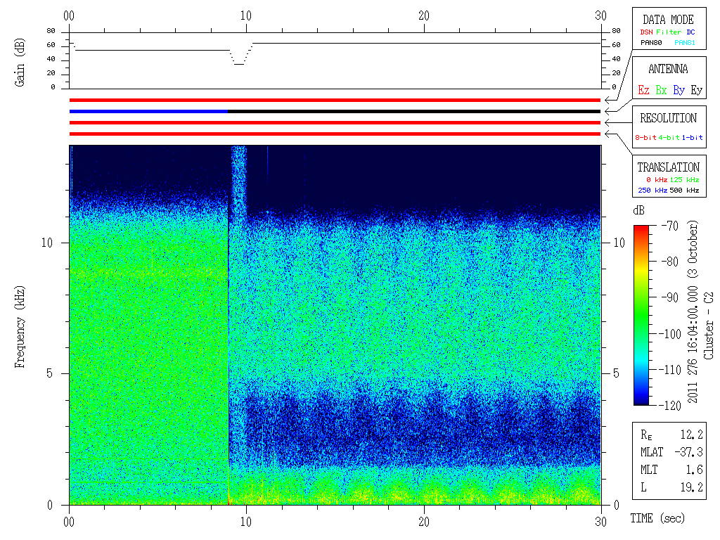720x540 pixels.
Task: Select the 0 kHz translation label
Action: tap(656, 179)
